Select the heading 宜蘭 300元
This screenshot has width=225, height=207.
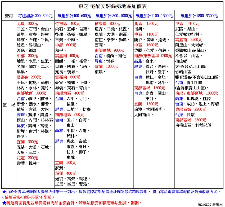click(27, 142)
